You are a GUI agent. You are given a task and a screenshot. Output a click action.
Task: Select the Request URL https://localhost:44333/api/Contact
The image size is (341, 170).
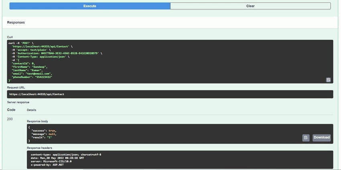point(37,94)
